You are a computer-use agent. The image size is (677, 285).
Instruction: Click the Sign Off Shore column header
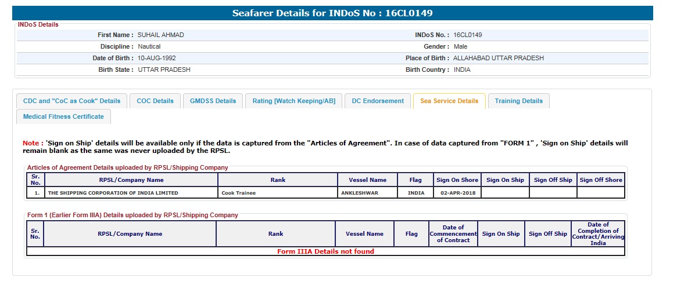point(601,180)
